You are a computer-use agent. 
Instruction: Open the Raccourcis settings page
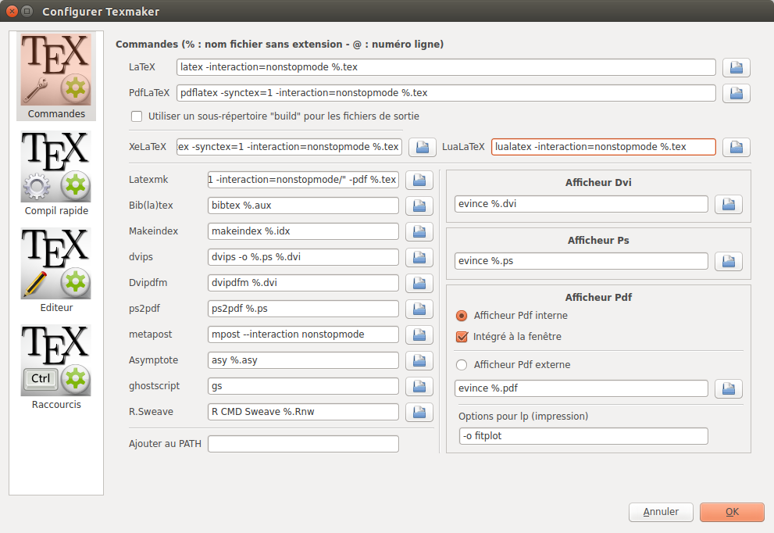(x=56, y=367)
